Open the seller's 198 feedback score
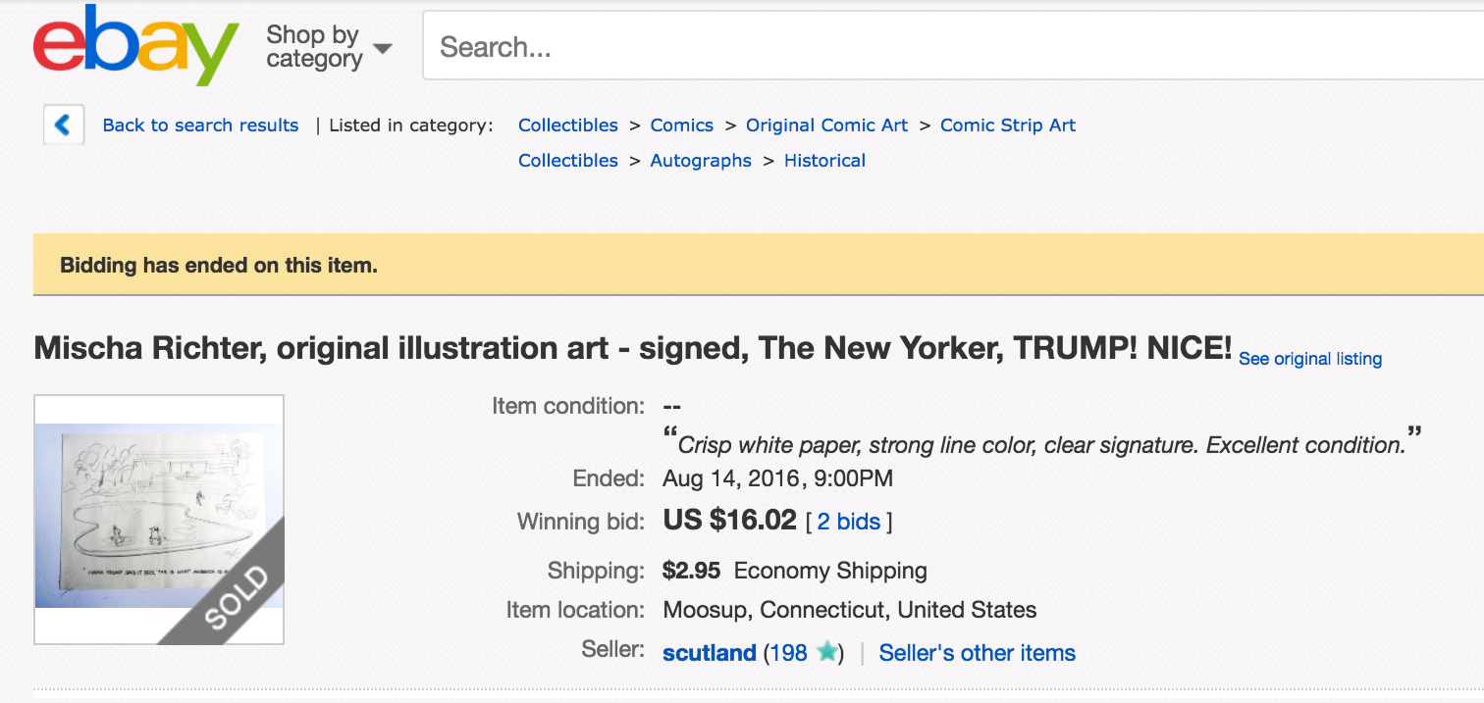This screenshot has width=1484, height=703. click(788, 653)
